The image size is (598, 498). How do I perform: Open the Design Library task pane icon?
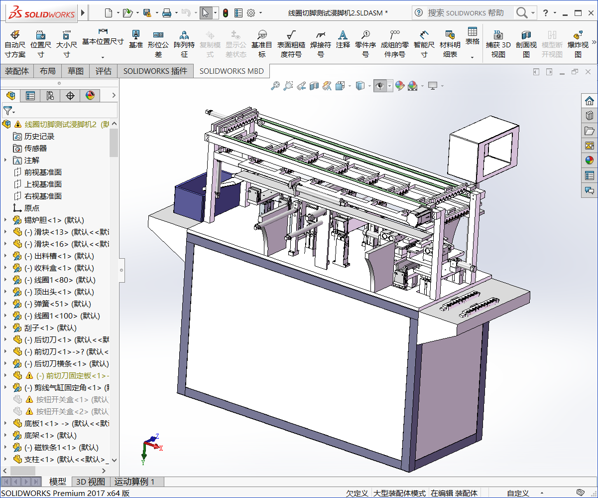[590, 116]
